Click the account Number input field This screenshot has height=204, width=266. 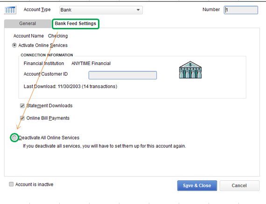point(241,10)
